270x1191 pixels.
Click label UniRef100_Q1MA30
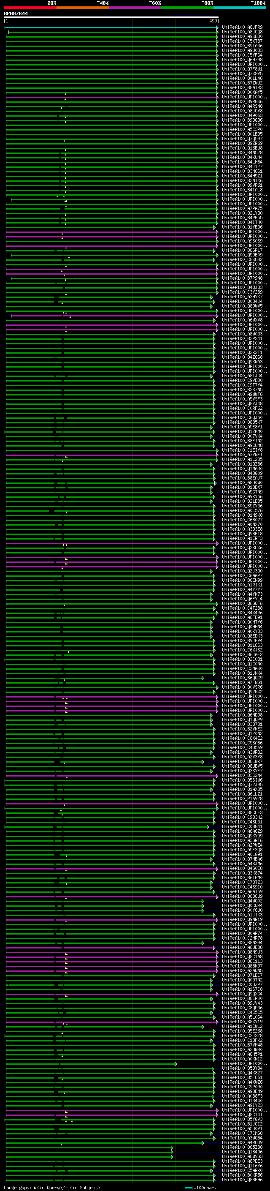pos(242,469)
